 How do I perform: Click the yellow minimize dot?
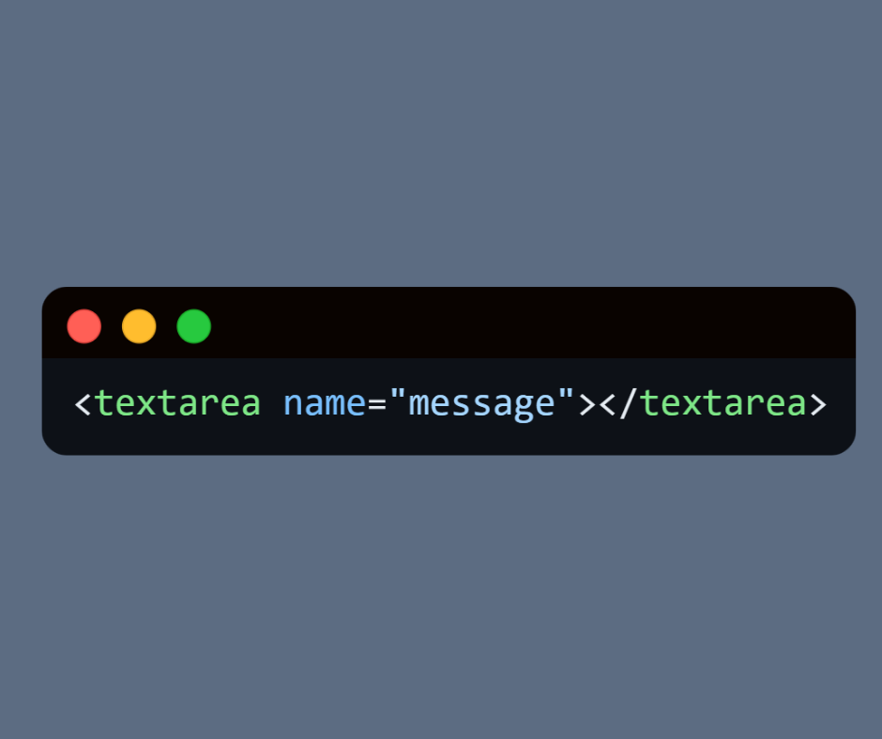pos(139,326)
